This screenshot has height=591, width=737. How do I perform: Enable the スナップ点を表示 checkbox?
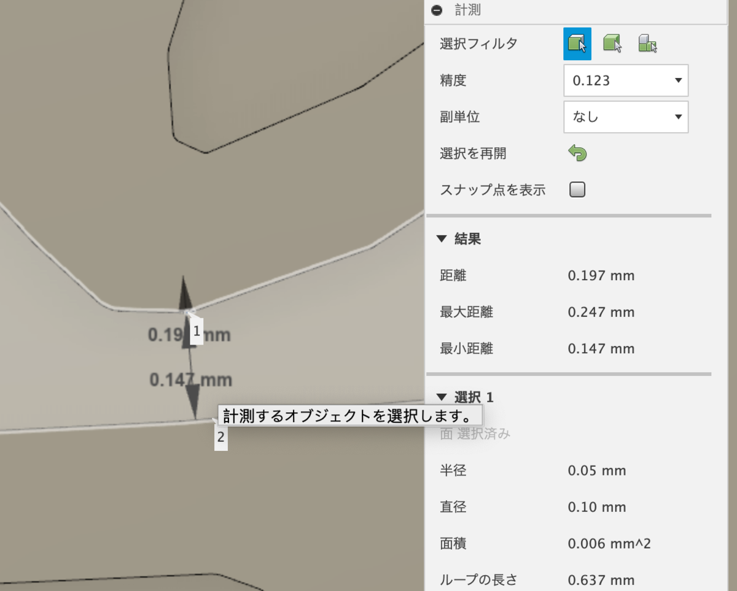(577, 189)
